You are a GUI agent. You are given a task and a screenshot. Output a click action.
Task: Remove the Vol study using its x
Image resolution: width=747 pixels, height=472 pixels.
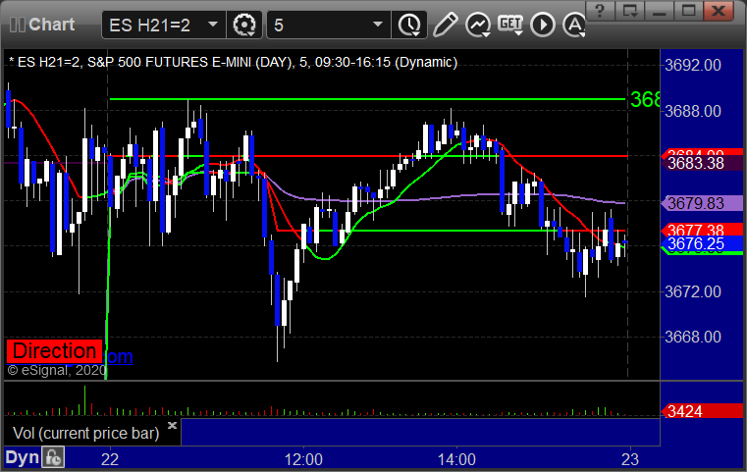click(x=172, y=425)
